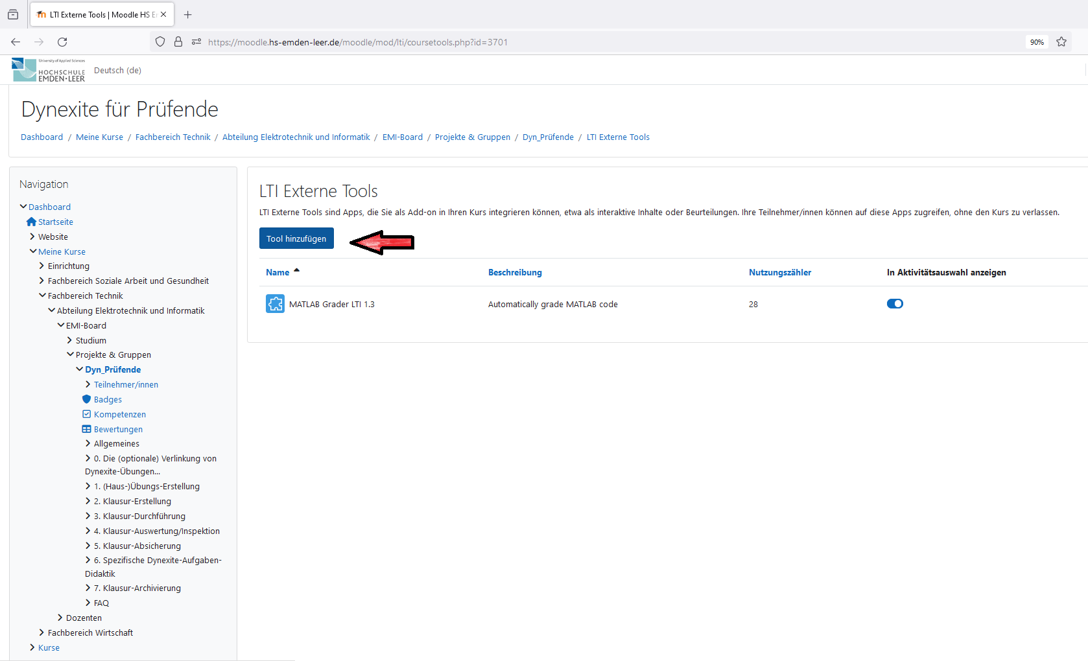Reload the page with refresh icon
Screen dimensions: 1088x661
(62, 42)
